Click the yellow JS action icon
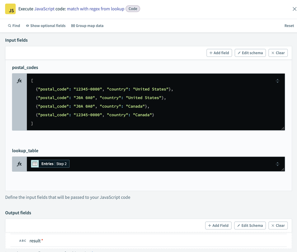 pos(10,9)
